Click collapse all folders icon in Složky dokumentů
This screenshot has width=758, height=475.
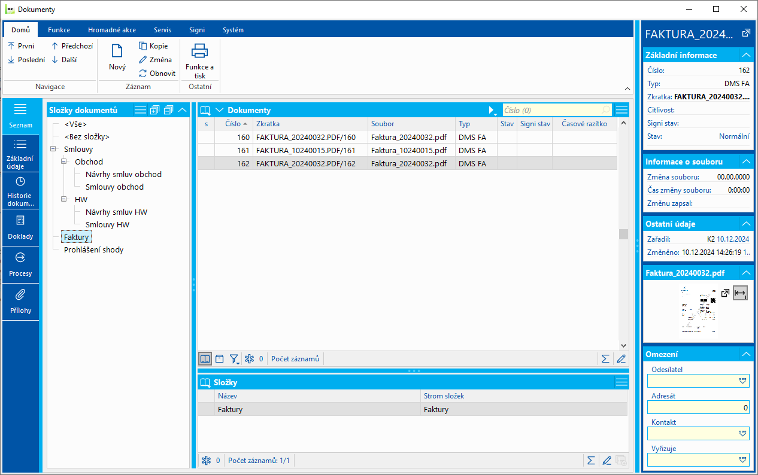(168, 110)
